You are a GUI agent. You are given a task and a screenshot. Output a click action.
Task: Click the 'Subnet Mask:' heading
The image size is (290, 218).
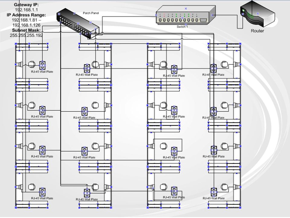tap(26, 30)
